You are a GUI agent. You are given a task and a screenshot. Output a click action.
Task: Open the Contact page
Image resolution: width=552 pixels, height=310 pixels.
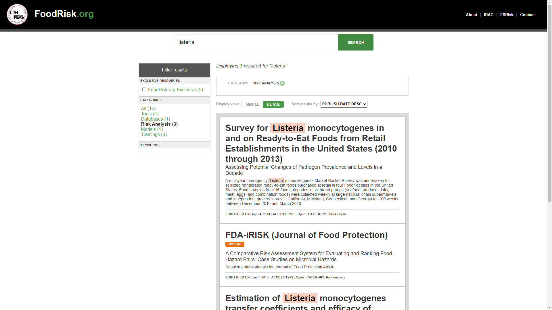pyautogui.click(x=527, y=15)
